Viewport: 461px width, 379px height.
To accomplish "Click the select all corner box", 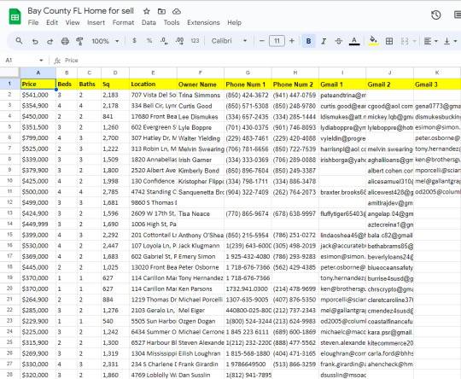I will click(9, 73).
